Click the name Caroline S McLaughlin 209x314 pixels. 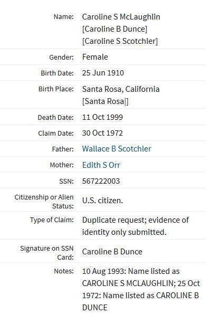point(121,17)
